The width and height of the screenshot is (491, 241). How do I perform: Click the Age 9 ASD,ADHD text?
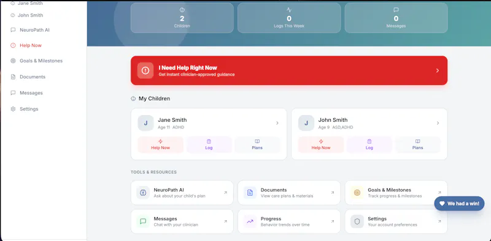tap(336, 127)
